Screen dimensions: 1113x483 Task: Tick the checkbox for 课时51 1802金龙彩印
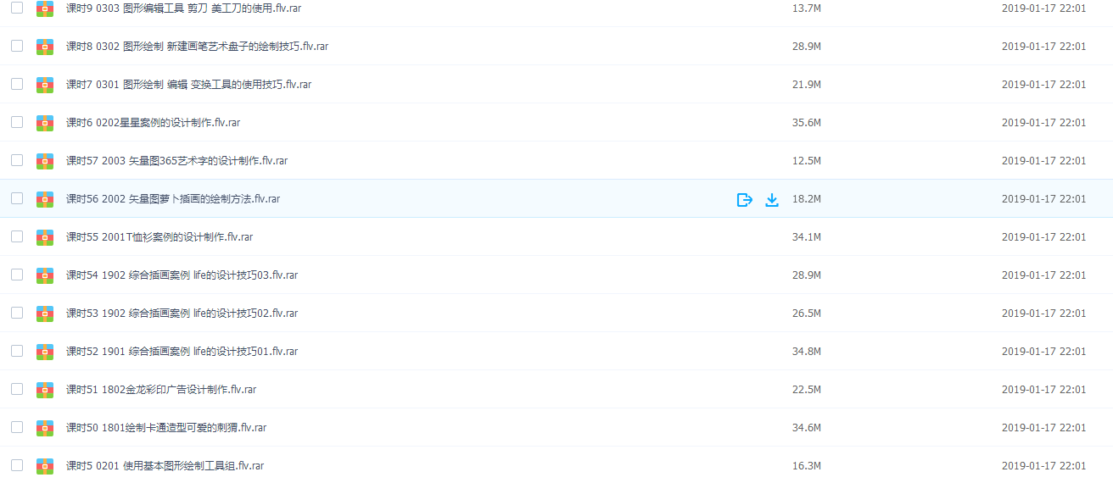[x=17, y=389]
